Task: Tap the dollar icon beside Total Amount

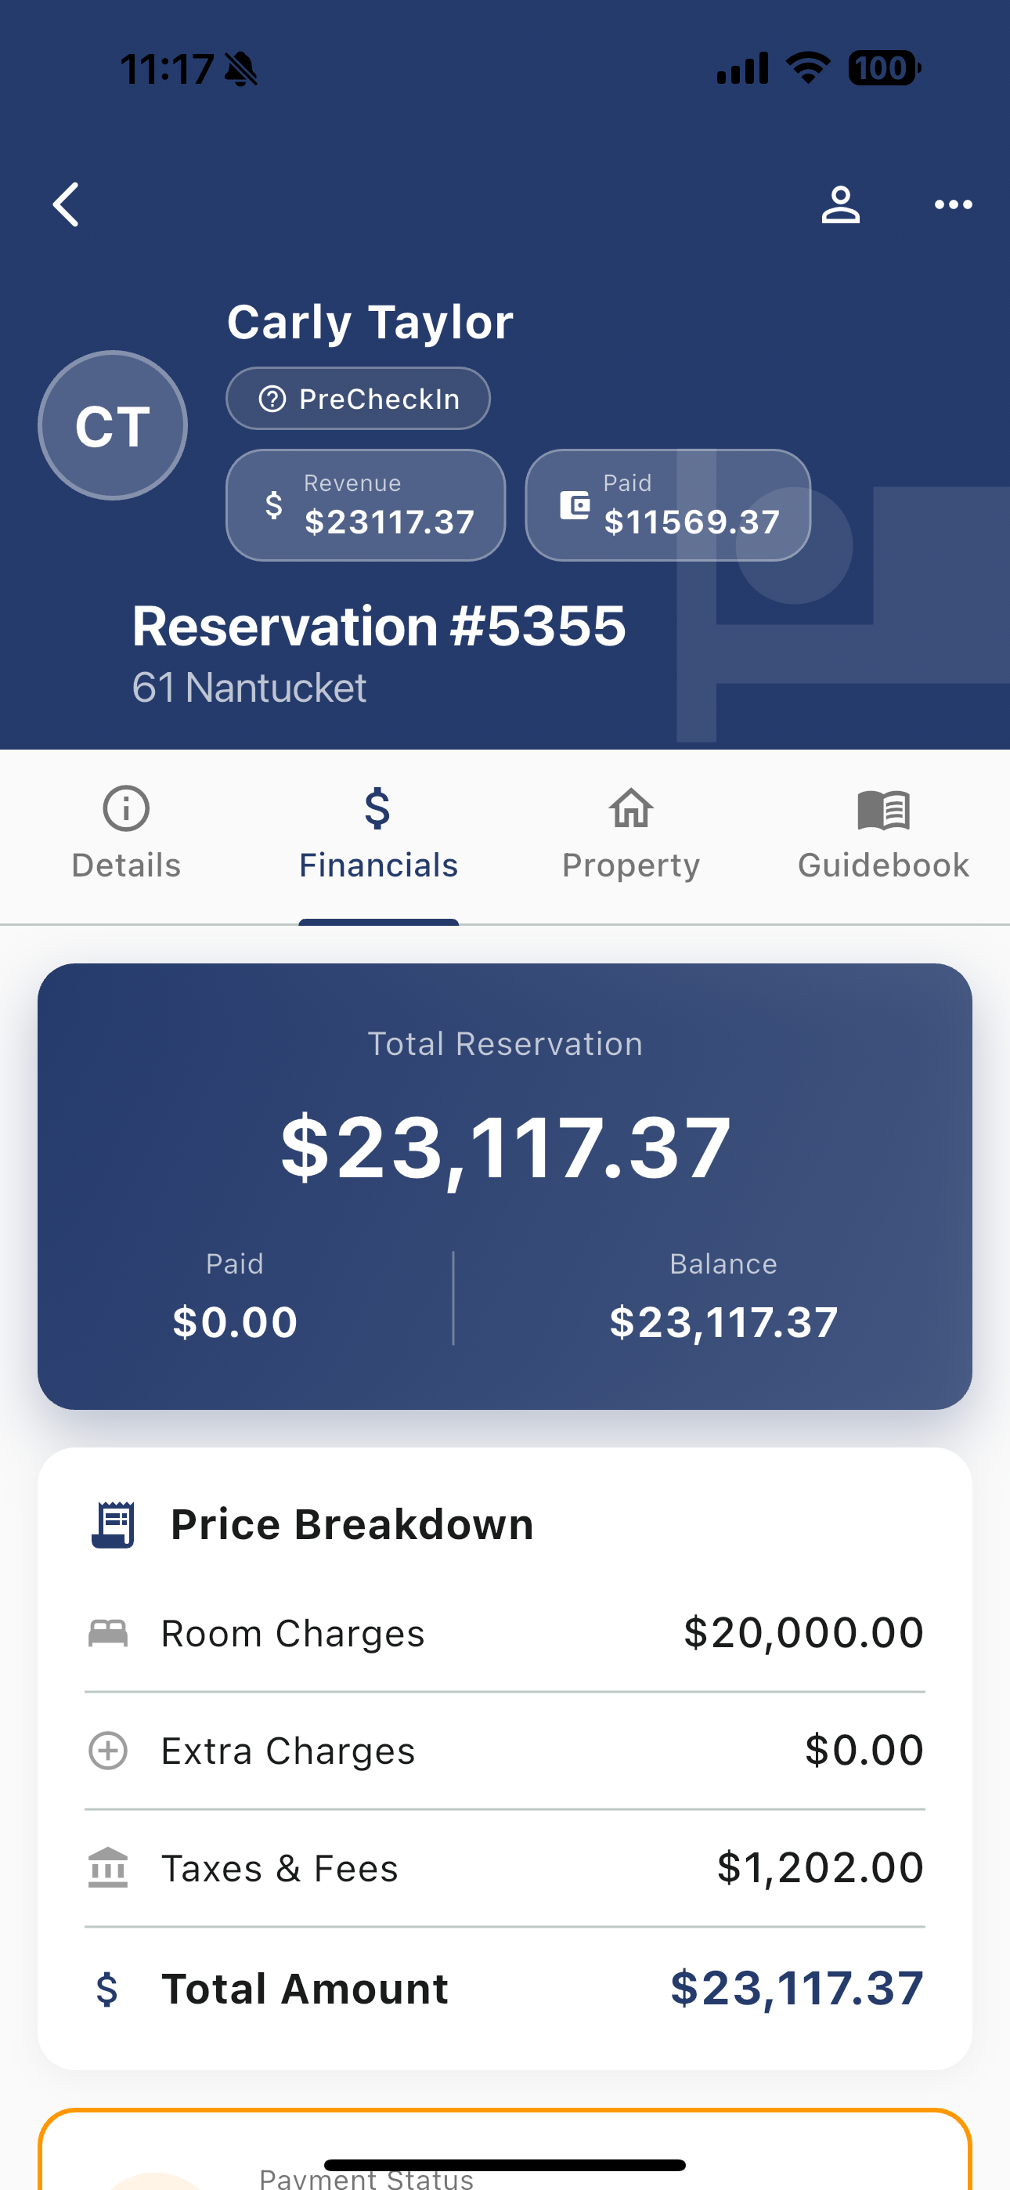Action: (x=107, y=1989)
